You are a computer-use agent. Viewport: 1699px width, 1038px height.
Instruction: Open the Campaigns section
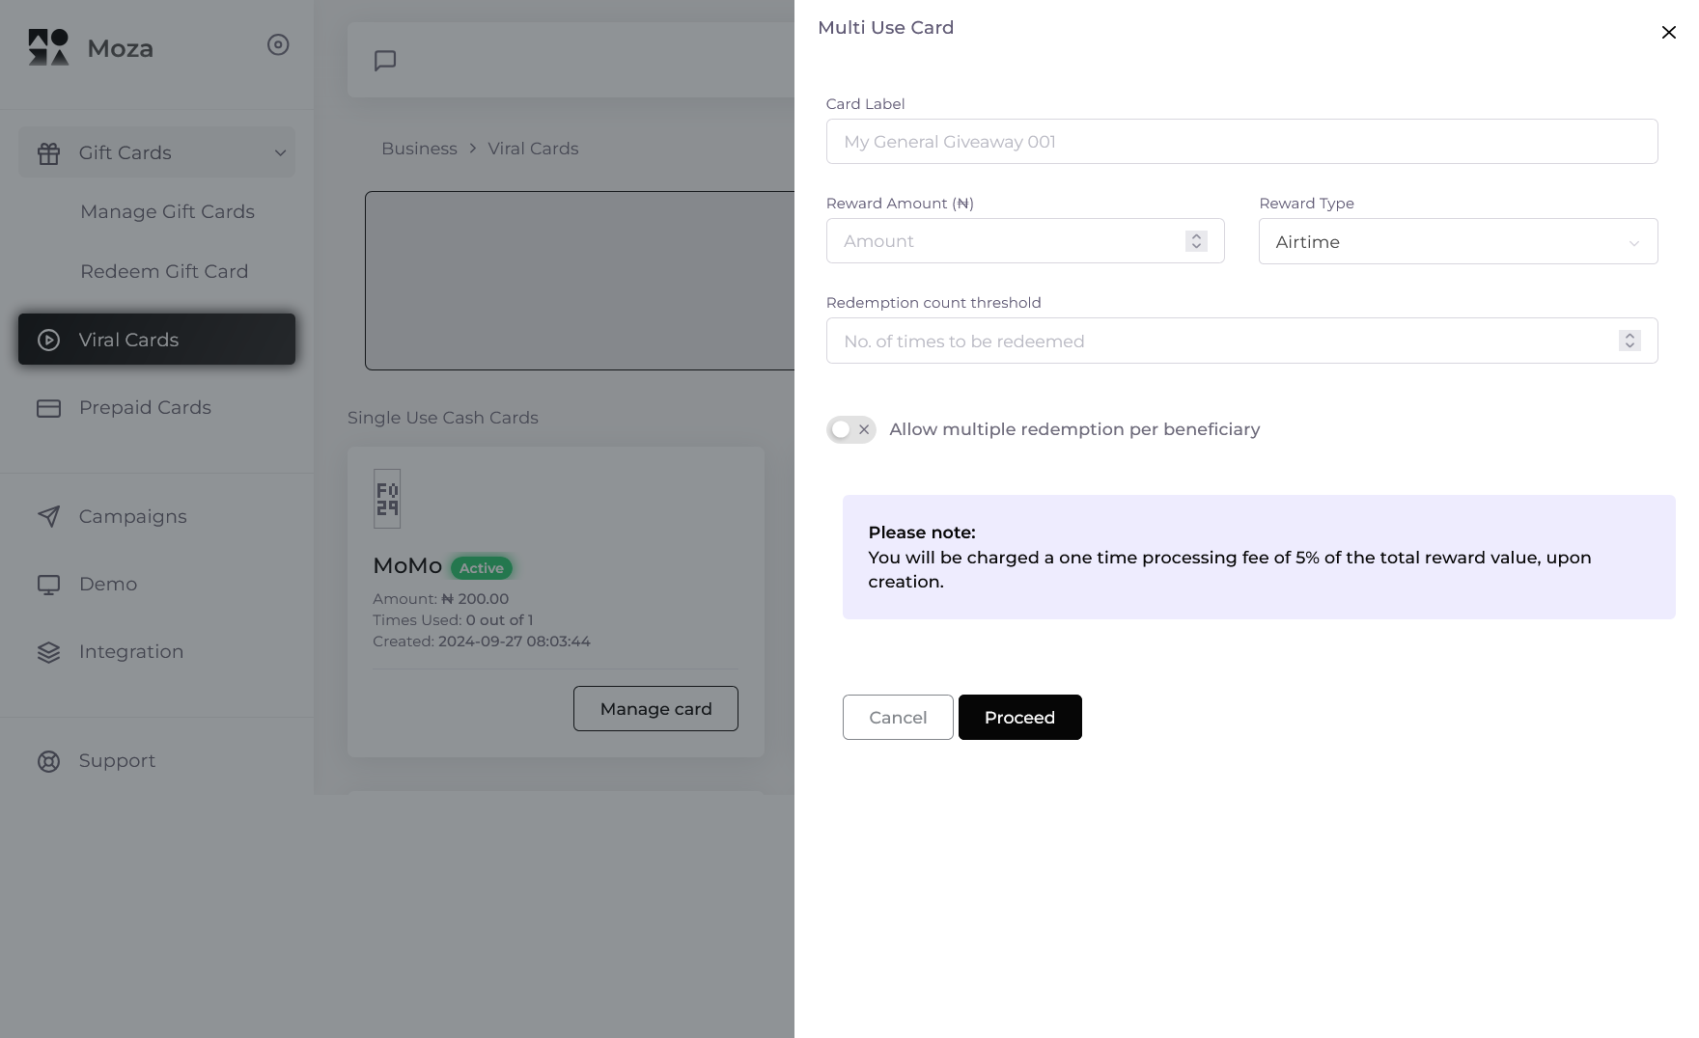(132, 516)
